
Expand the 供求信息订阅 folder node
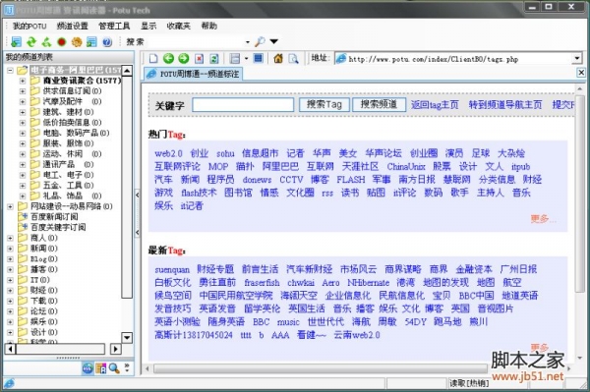pyautogui.click(x=23, y=91)
